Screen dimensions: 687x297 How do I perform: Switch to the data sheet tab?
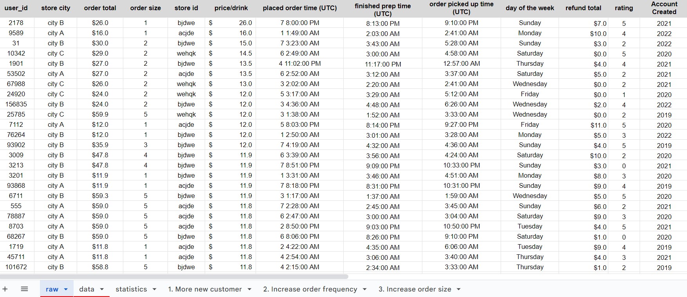[87, 289]
